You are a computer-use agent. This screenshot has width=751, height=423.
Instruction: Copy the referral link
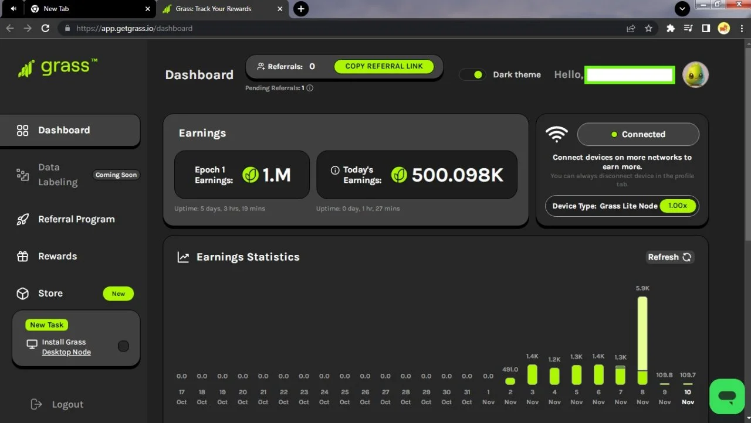click(384, 66)
